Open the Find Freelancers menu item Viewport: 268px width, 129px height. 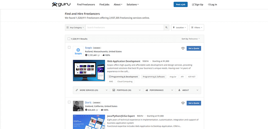click(86, 5)
